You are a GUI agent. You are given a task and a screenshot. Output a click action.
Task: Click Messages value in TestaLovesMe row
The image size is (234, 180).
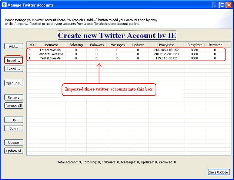[x=117, y=58]
